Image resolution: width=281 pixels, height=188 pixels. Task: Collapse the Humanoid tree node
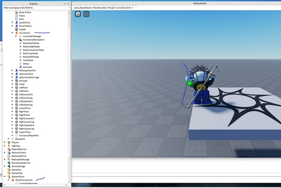coord(12,33)
